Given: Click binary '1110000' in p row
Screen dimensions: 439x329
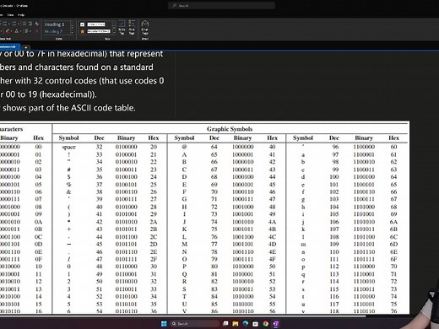Looking at the screenshot, I should pos(364,267).
